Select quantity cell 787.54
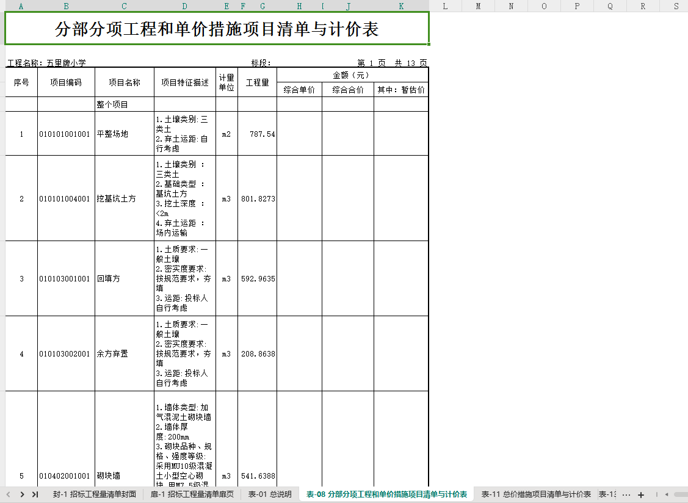Image resolution: width=688 pixels, height=503 pixels. coord(257,134)
